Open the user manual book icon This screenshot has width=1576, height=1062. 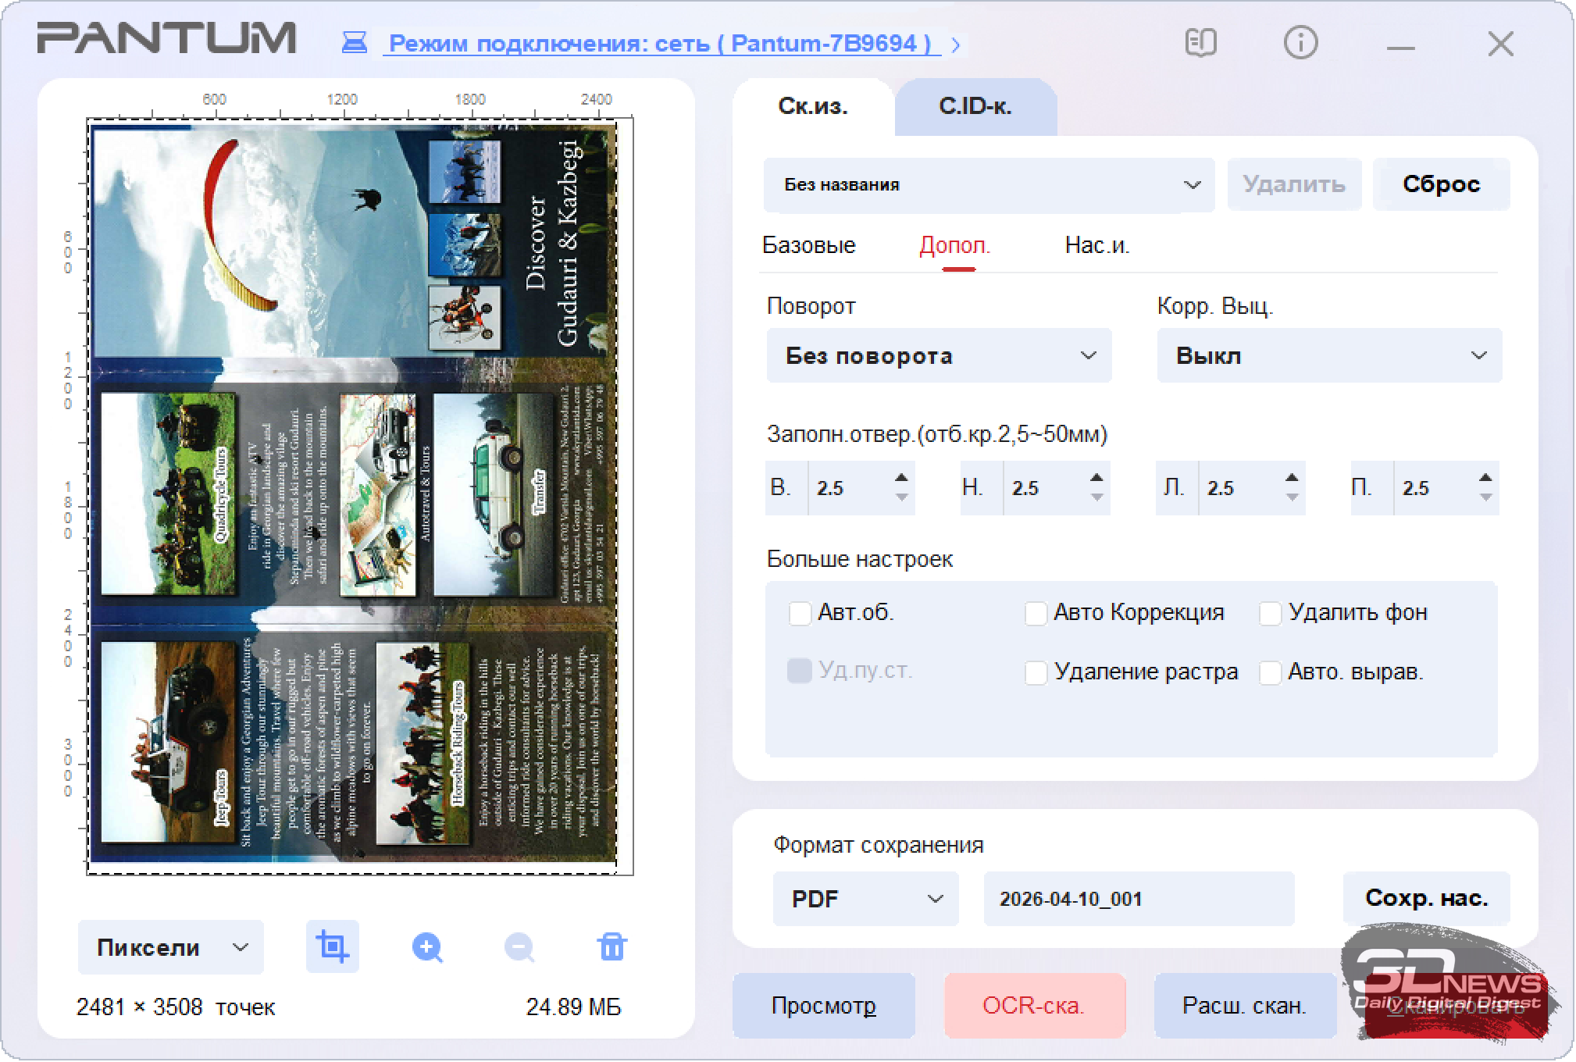[1200, 43]
